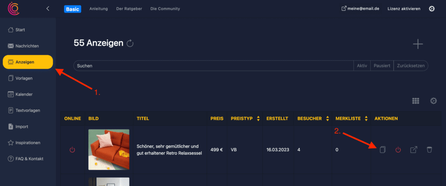Click the Start house icon

tap(11, 30)
